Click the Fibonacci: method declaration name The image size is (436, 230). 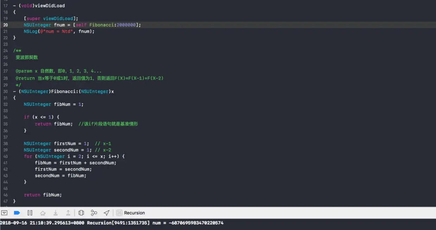click(x=65, y=91)
